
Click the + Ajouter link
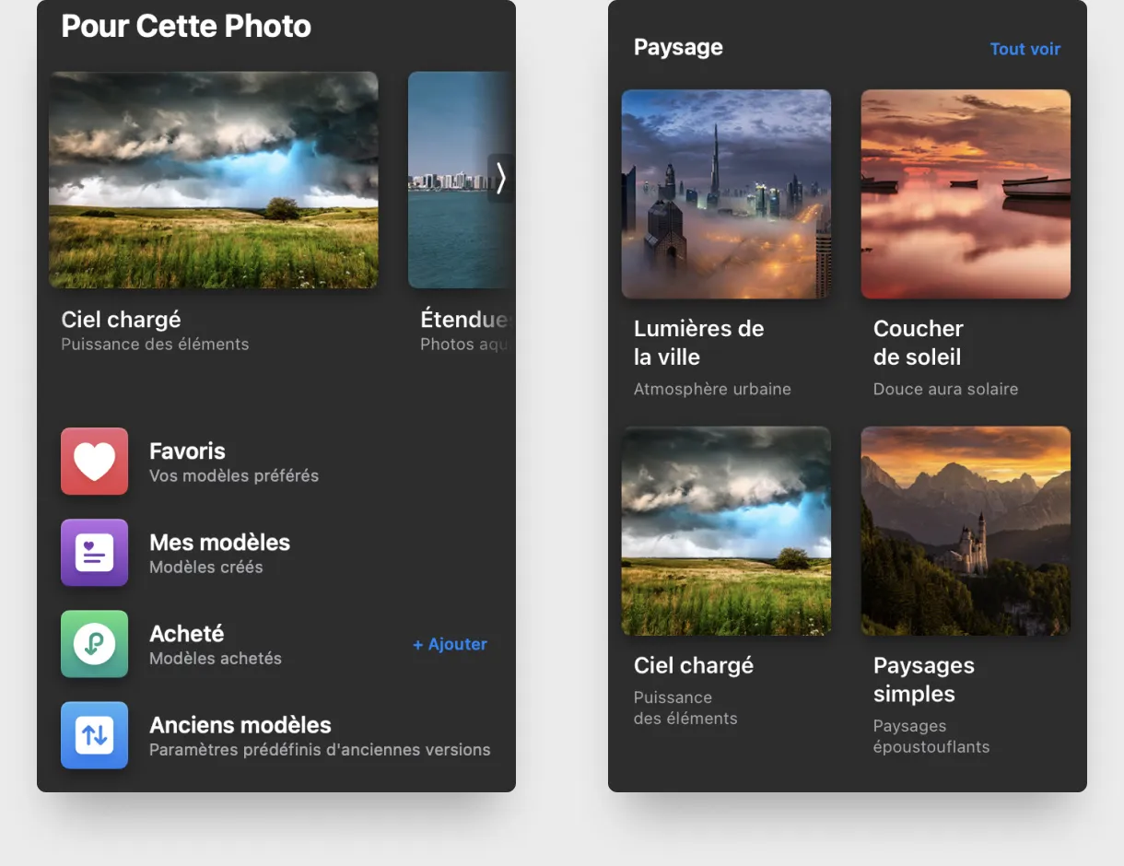point(450,644)
